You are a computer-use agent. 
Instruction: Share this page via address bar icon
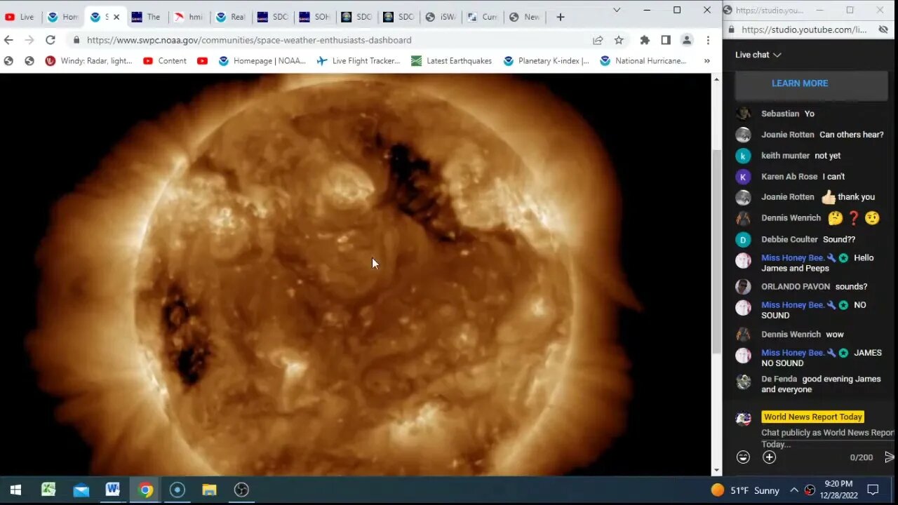pos(598,40)
